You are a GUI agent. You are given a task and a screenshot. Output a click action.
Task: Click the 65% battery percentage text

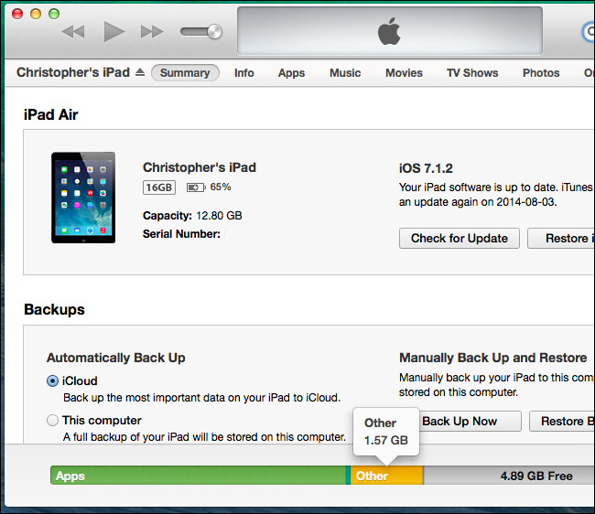pos(221,187)
